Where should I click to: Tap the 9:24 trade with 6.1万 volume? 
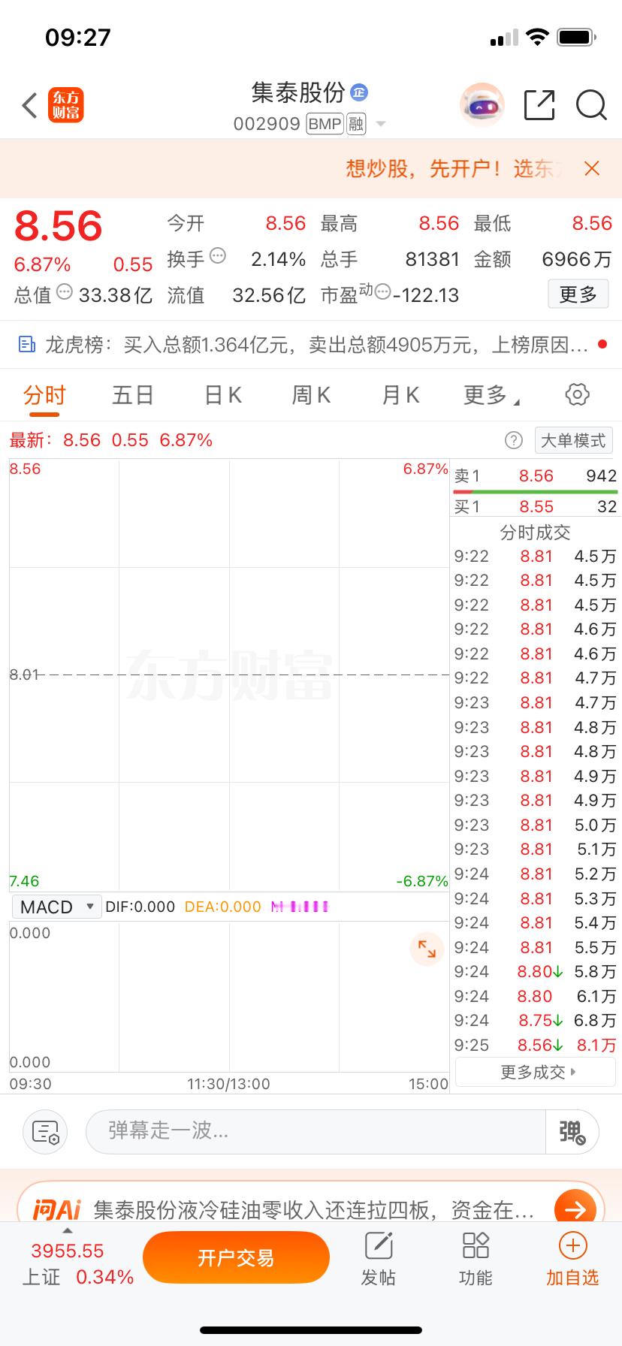click(x=535, y=996)
